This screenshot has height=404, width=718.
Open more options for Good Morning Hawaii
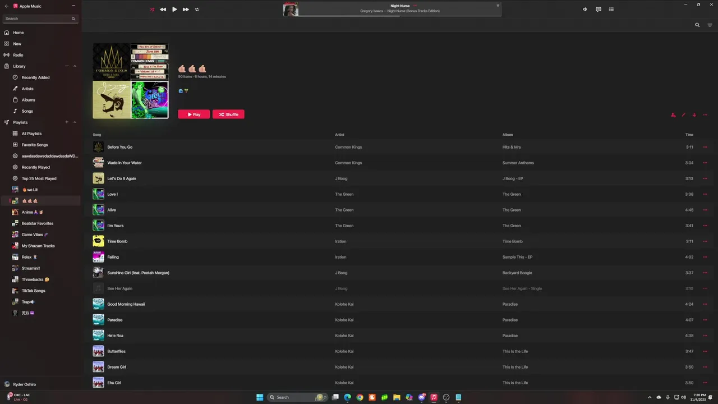(705, 304)
